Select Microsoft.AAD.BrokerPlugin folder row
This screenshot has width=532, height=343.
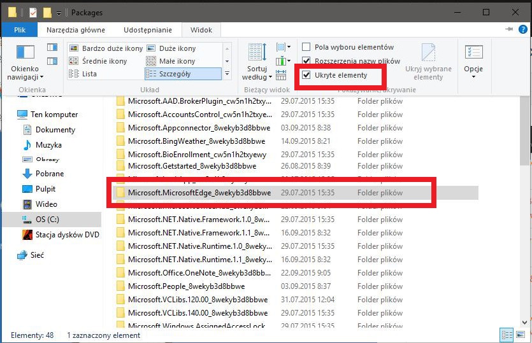[x=259, y=101]
